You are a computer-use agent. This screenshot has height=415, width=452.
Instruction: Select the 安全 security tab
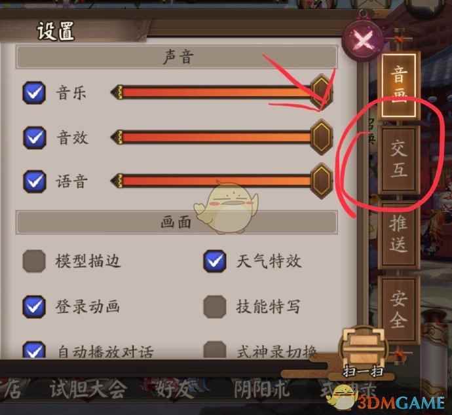399,309
